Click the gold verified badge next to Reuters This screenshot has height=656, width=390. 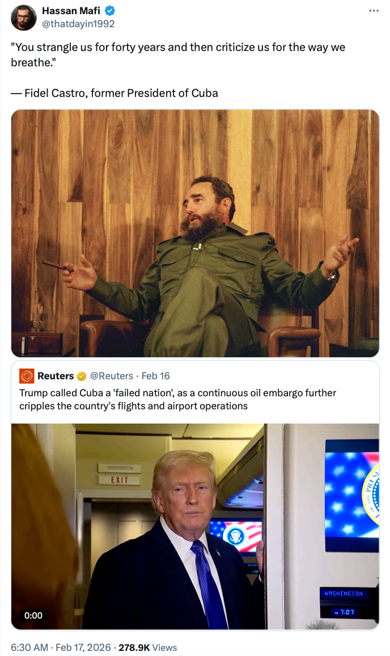pos(81,376)
